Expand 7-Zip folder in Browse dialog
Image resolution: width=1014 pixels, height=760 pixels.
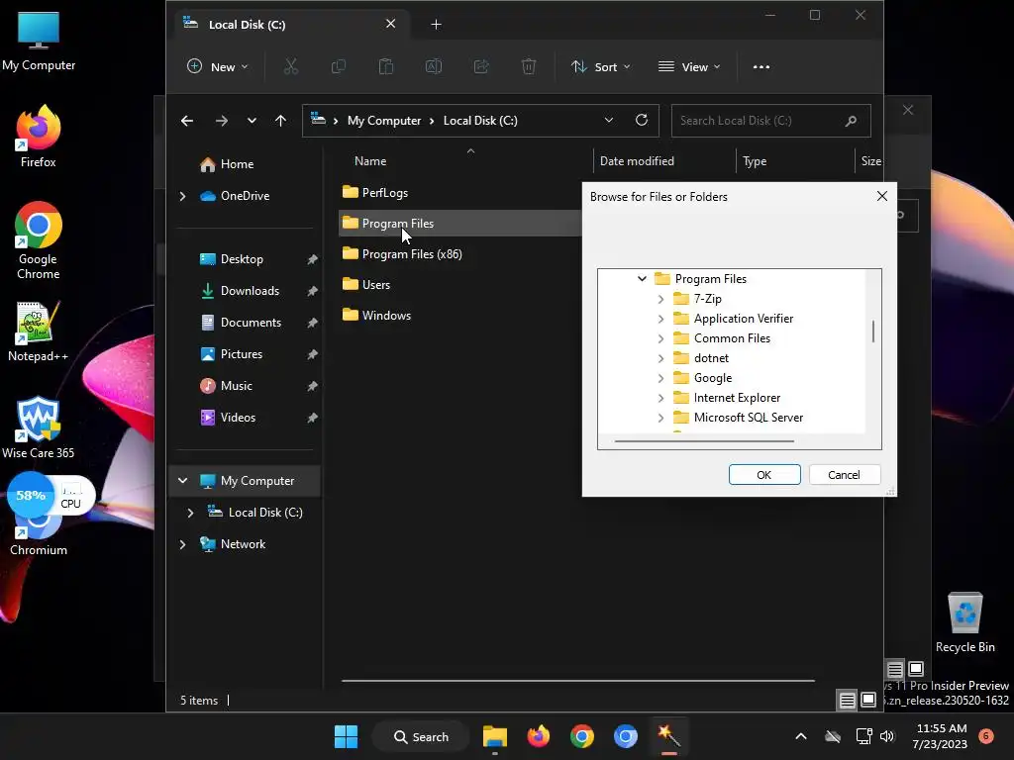click(x=660, y=299)
